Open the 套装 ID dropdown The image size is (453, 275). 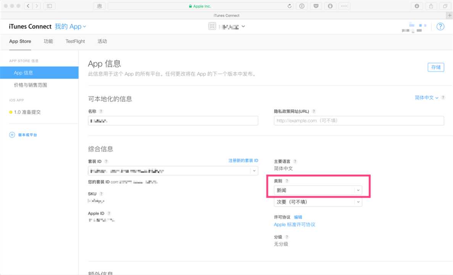(x=173, y=171)
